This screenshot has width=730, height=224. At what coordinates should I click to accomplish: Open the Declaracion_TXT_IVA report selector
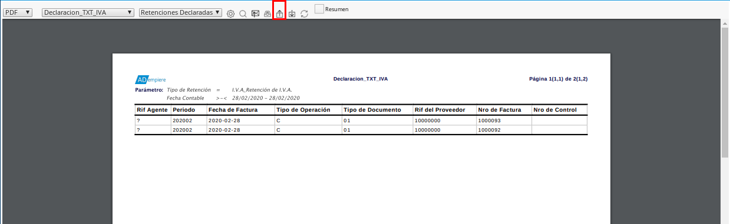click(88, 12)
